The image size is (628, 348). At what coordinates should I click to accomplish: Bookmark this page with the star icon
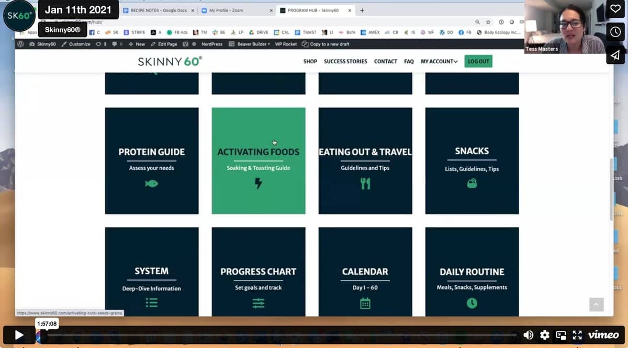click(x=488, y=22)
